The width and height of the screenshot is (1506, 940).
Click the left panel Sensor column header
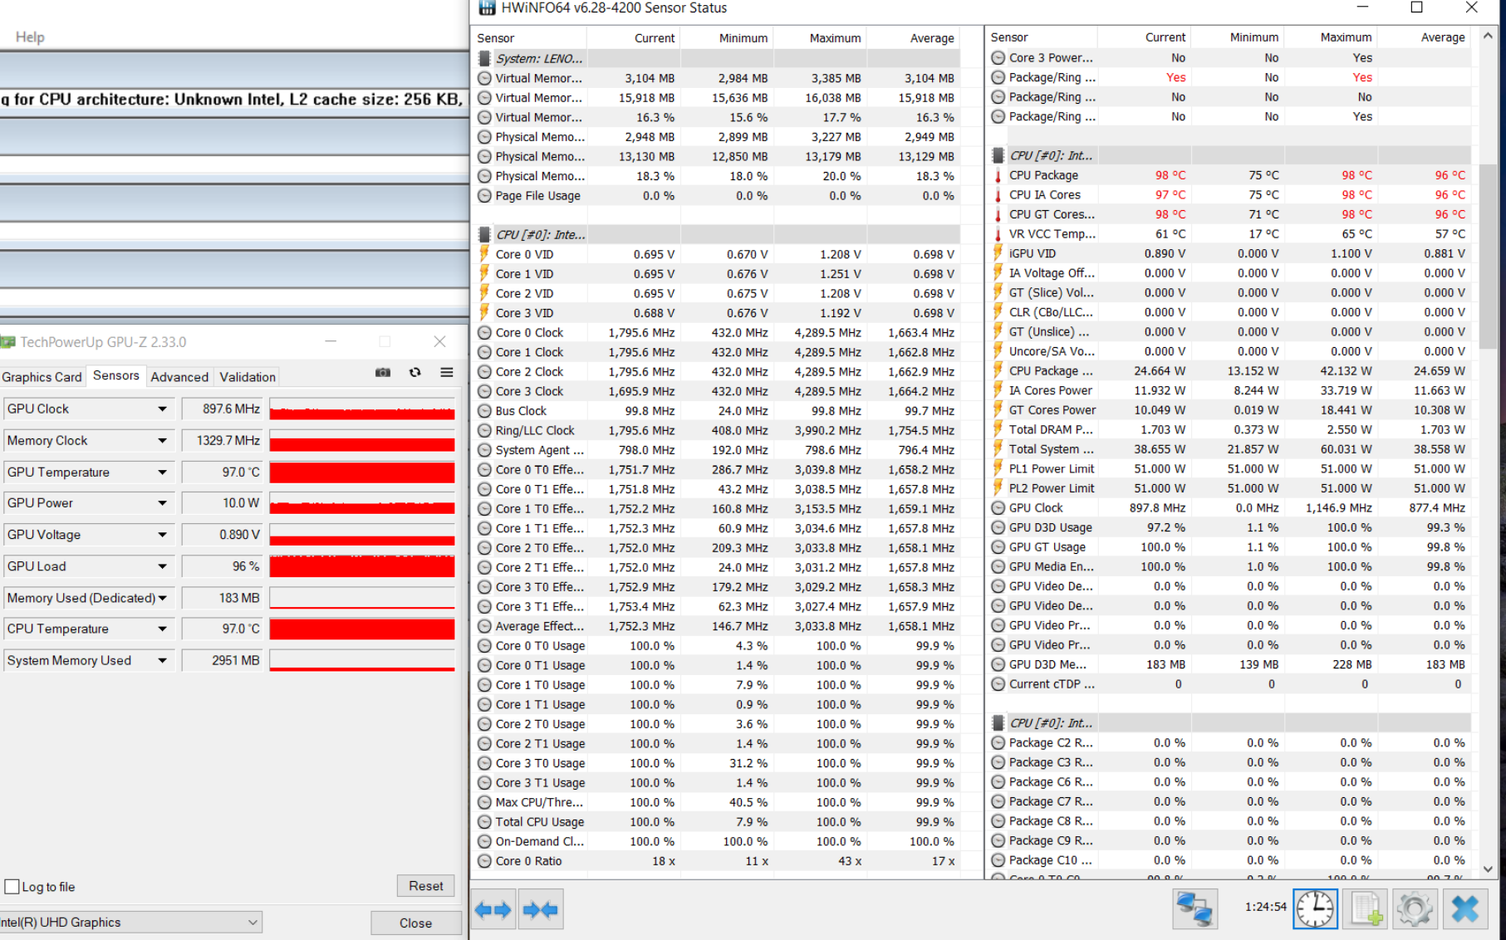coord(530,38)
